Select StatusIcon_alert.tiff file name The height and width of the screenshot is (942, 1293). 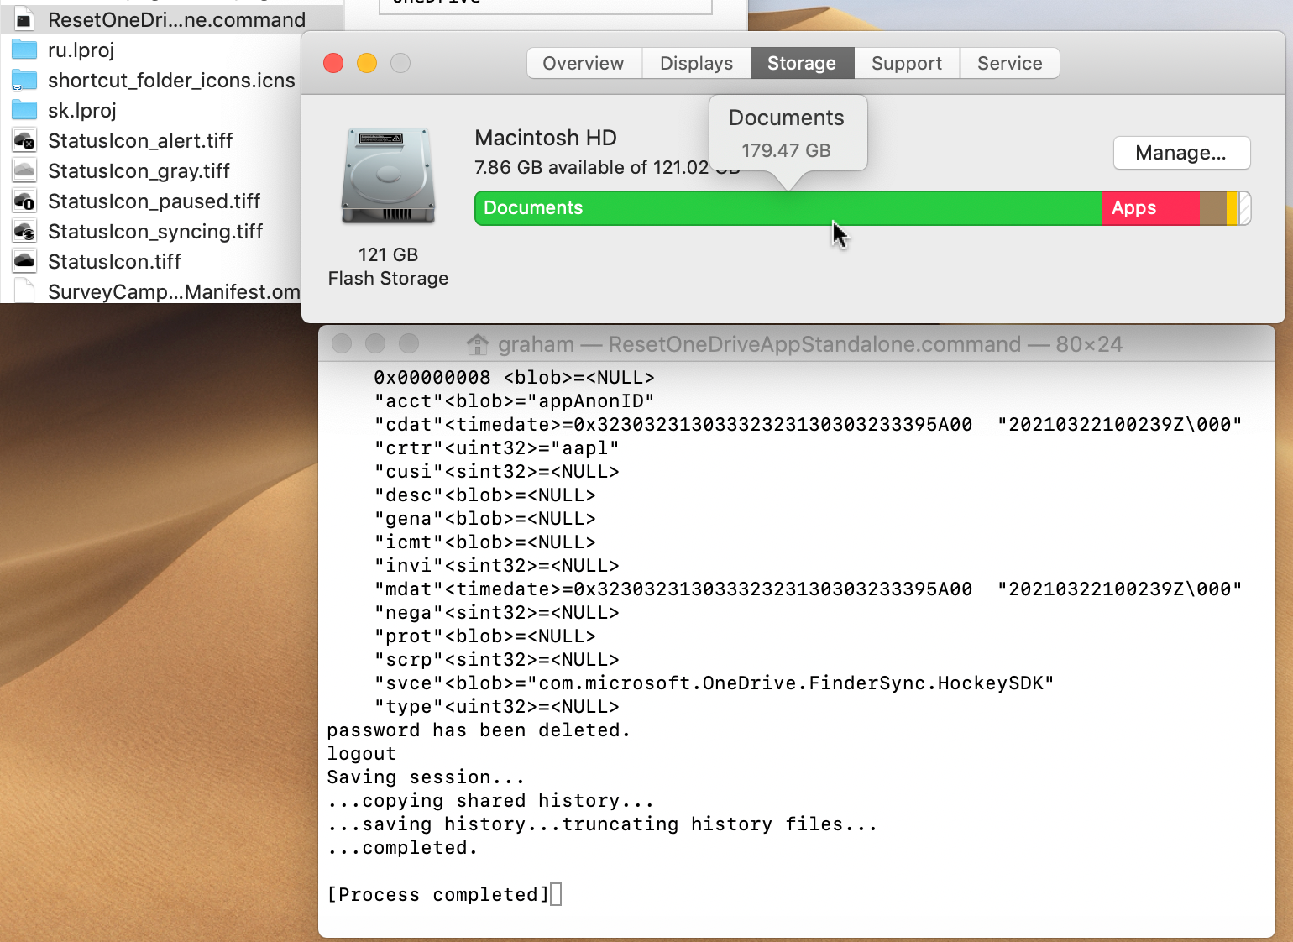coord(140,141)
